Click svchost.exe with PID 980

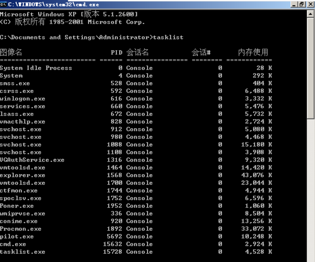(x=21, y=137)
